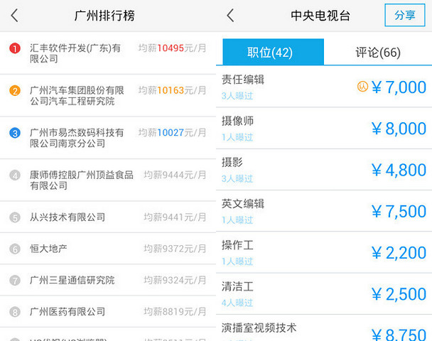This screenshot has width=432, height=341.
Task: Tap 1人曝过 under 英文编辑
Action: [237, 220]
